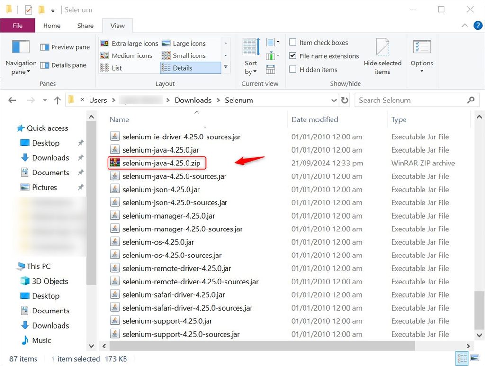Open the File menu tab
Image resolution: width=485 pixels, height=366 pixels.
pyautogui.click(x=18, y=26)
